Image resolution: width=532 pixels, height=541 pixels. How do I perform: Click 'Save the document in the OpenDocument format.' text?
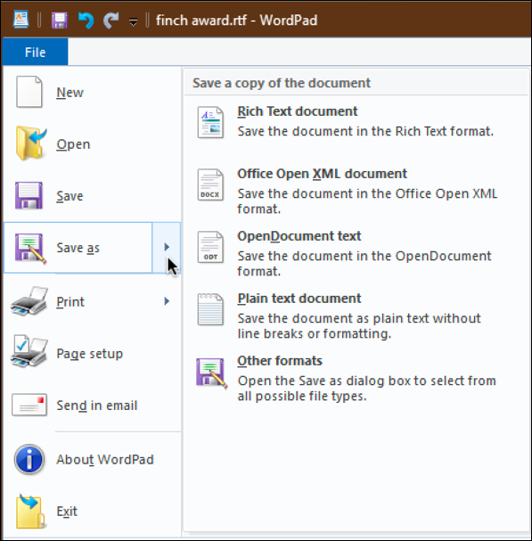pyautogui.click(x=364, y=264)
